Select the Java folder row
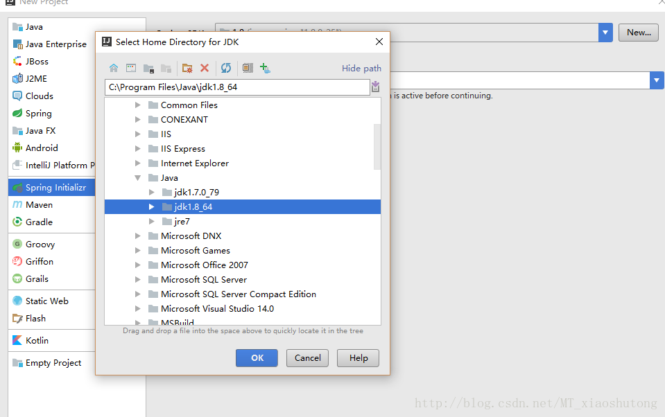 coord(243,178)
